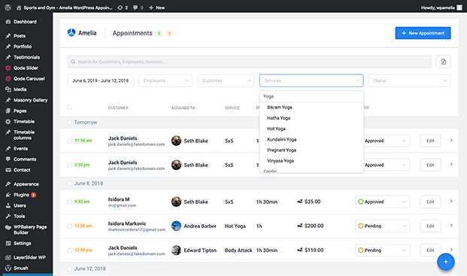Viewport: 467px width, 276px height.
Task: Click the floating blue plus button
Action: (445, 262)
